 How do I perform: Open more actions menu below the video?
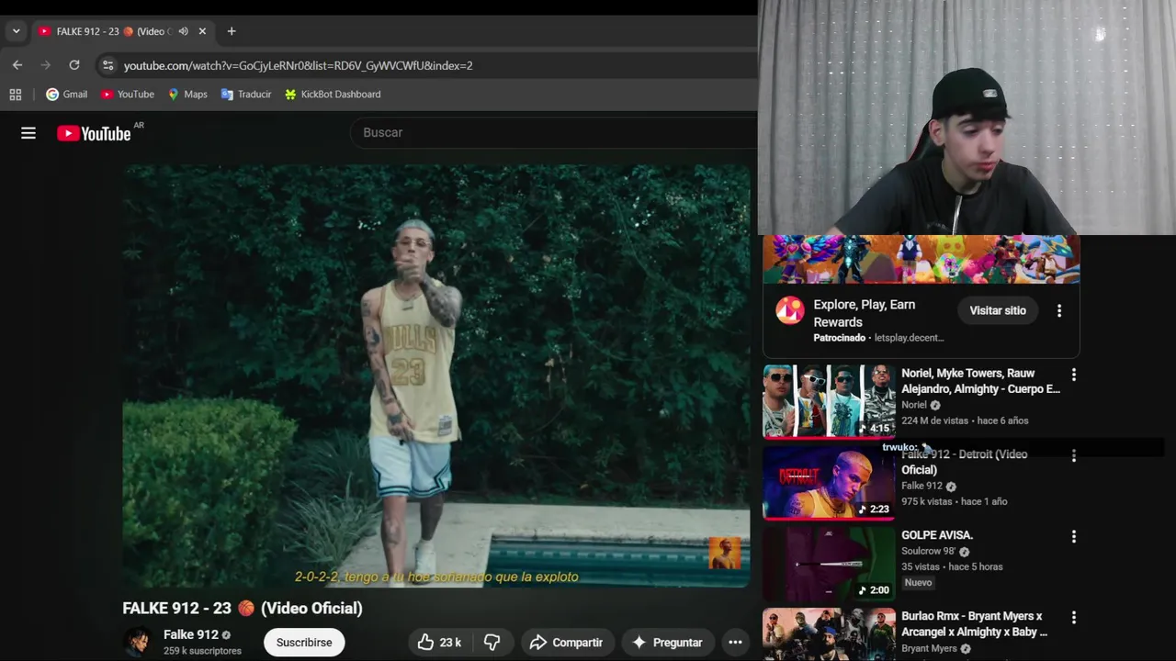point(735,643)
